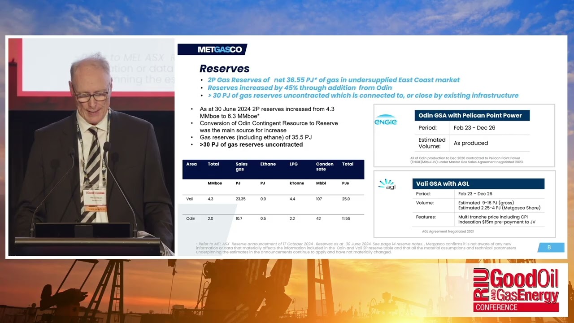
Task: Click the presenter video feed
Action: [91, 147]
